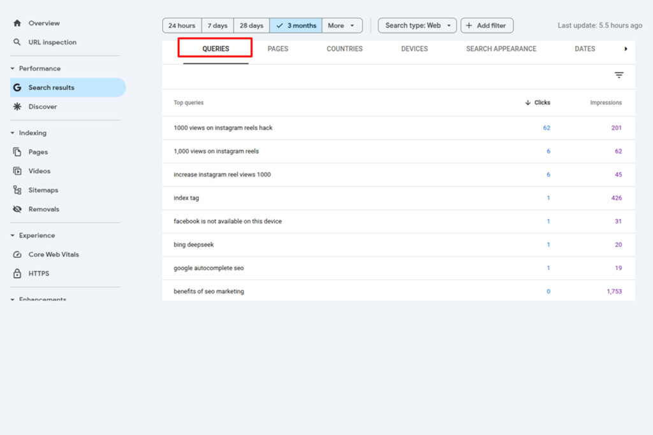Click the Top queries column header

pyautogui.click(x=188, y=103)
